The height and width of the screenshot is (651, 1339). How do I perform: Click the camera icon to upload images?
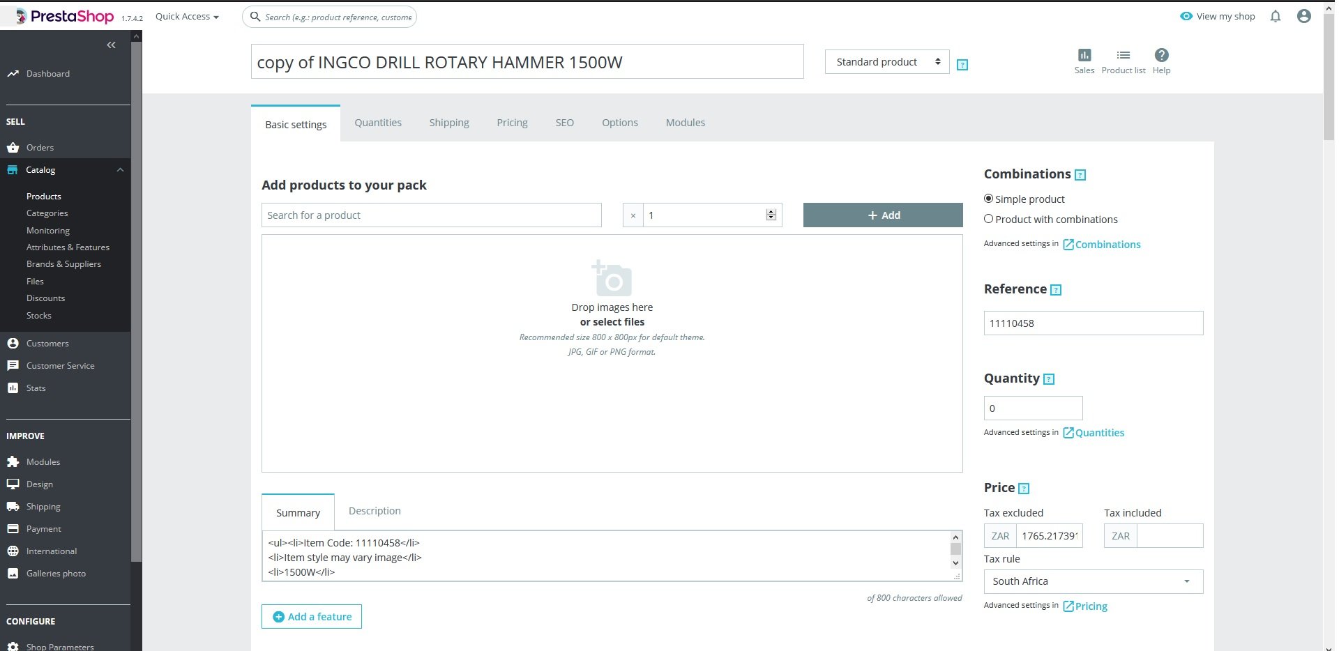(612, 279)
